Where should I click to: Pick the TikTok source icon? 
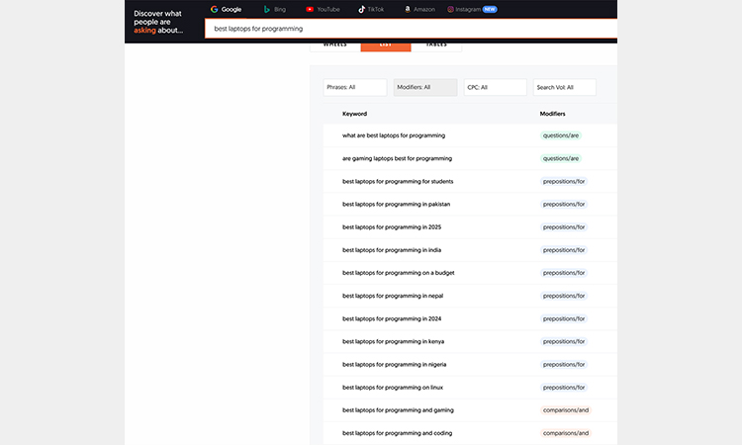[362, 9]
